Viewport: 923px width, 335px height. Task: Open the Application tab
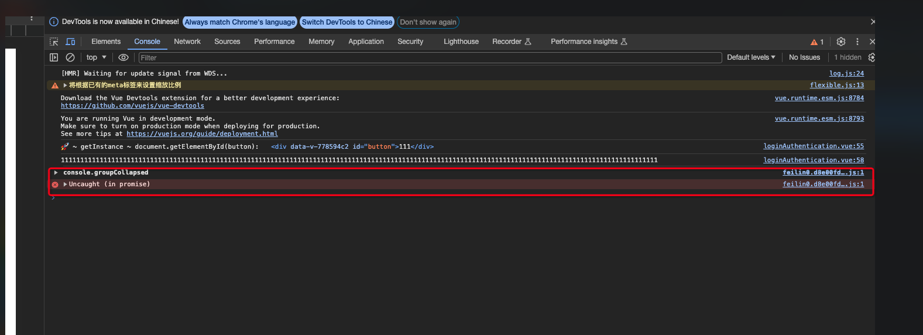(x=366, y=42)
